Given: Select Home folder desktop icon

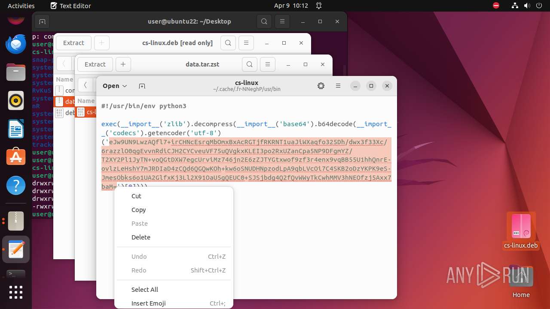Looking at the screenshot, I should pos(521,282).
